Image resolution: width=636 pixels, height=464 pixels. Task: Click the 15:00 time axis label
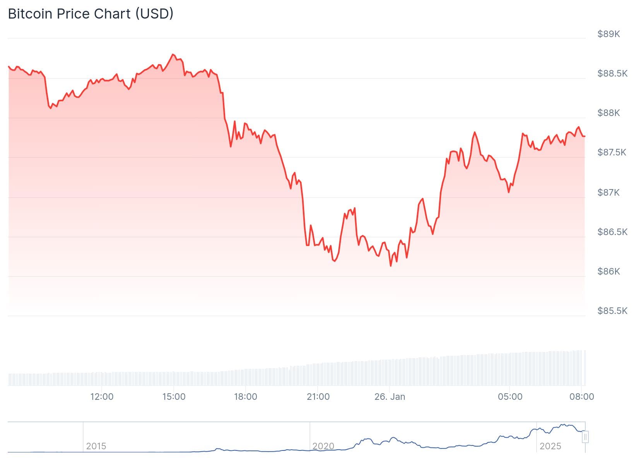[x=174, y=397]
